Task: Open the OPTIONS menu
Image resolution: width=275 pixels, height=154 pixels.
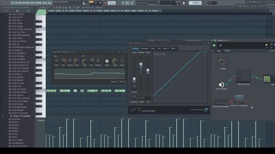Action: (x=38, y=3)
